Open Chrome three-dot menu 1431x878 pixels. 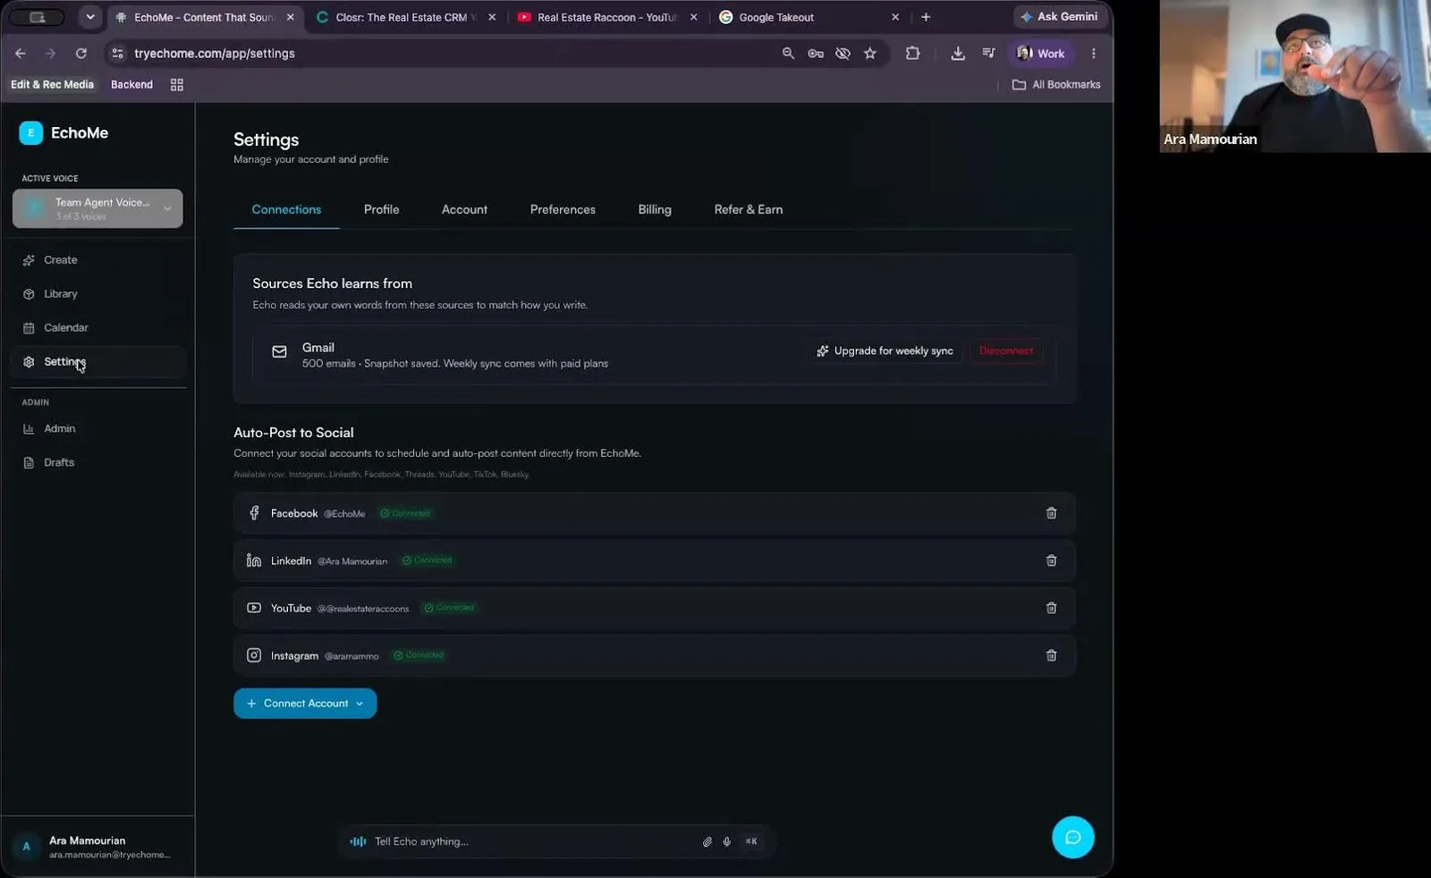(x=1093, y=54)
